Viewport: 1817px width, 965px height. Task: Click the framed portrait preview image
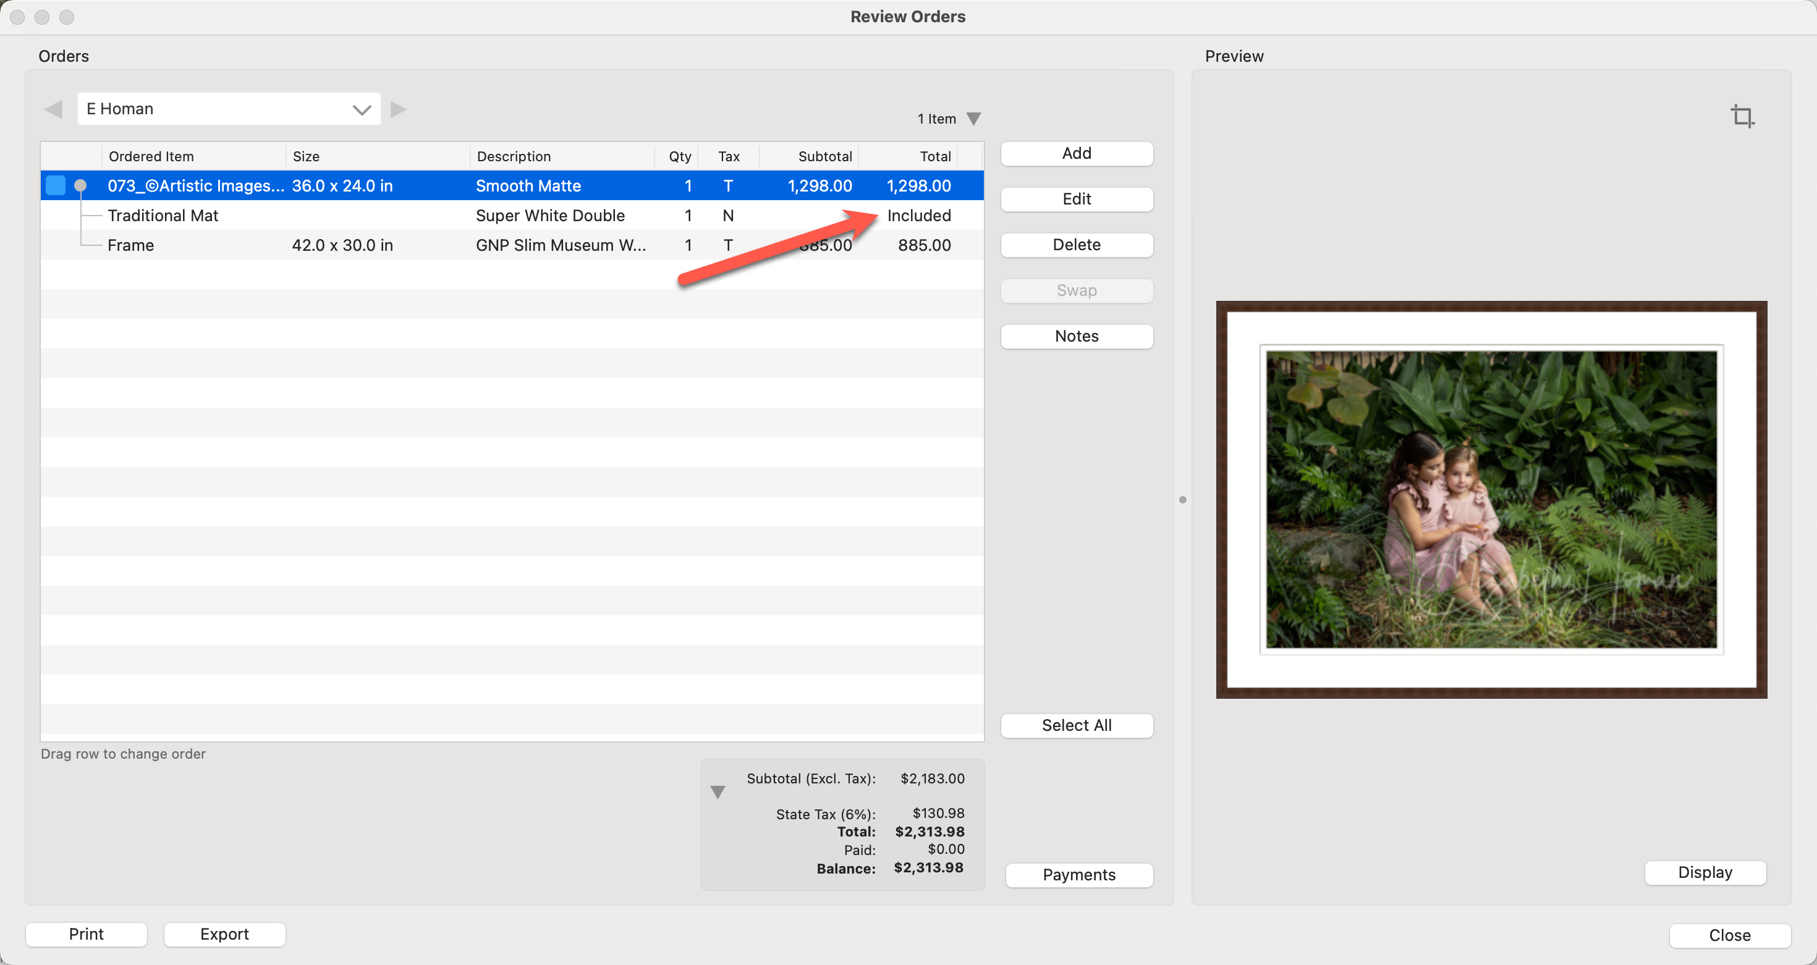(x=1491, y=500)
